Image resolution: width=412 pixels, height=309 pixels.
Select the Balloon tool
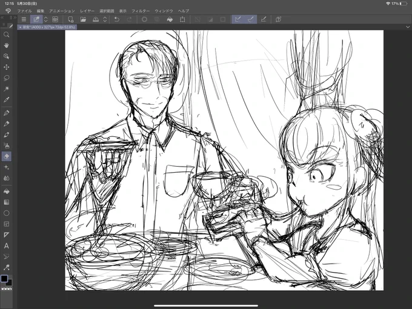(x=6, y=257)
